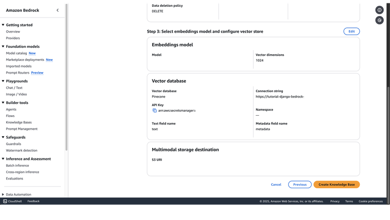Select the connection string URL text
This screenshot has width=390, height=220.
(x=280, y=97)
